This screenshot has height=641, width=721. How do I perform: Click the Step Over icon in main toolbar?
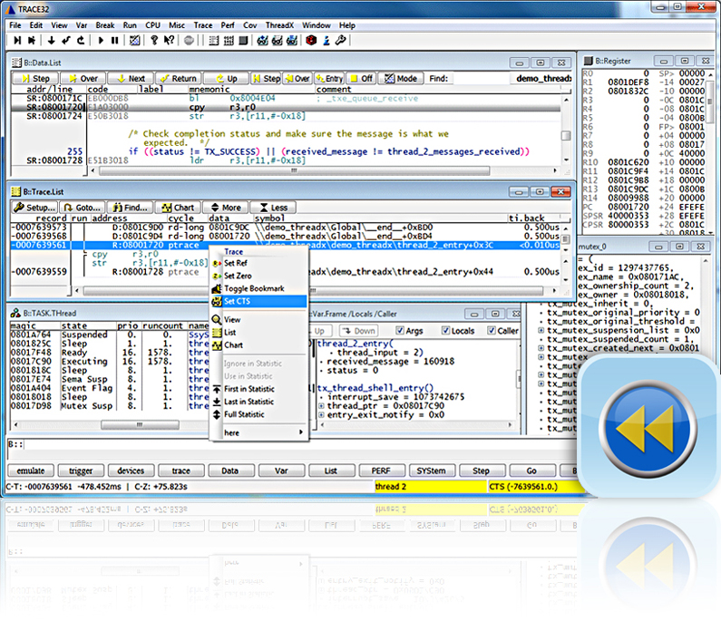coord(32,41)
